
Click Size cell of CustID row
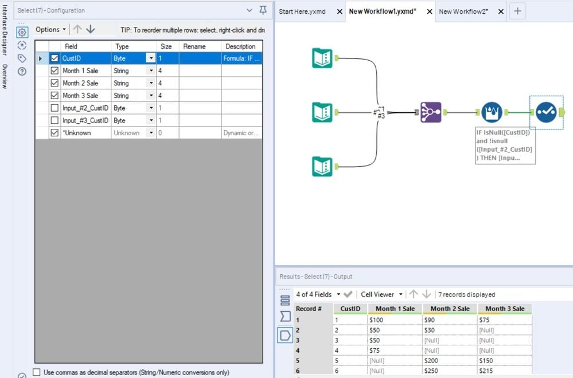click(x=167, y=58)
